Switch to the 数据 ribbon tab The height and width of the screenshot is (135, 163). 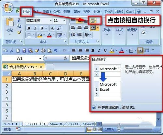coord(67,11)
